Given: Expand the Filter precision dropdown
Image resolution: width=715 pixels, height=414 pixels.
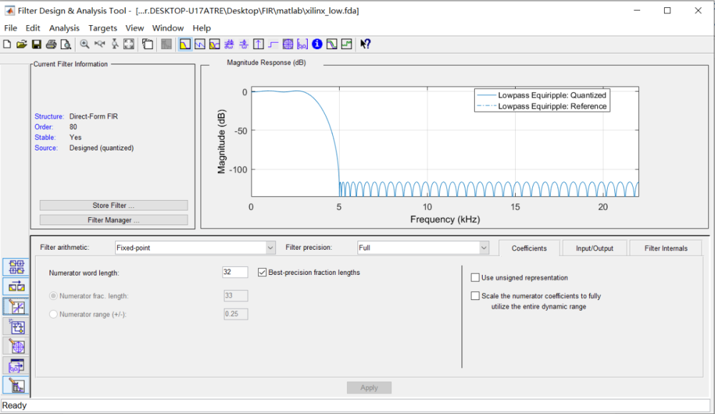Looking at the screenshot, I should tap(483, 248).
